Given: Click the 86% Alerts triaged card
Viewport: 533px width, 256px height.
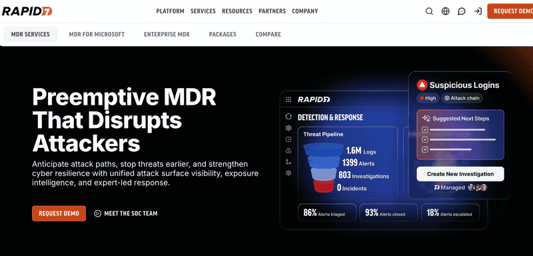Looking at the screenshot, I should point(327,213).
